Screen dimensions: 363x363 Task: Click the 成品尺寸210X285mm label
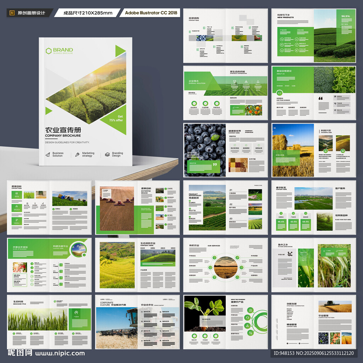point(88,13)
